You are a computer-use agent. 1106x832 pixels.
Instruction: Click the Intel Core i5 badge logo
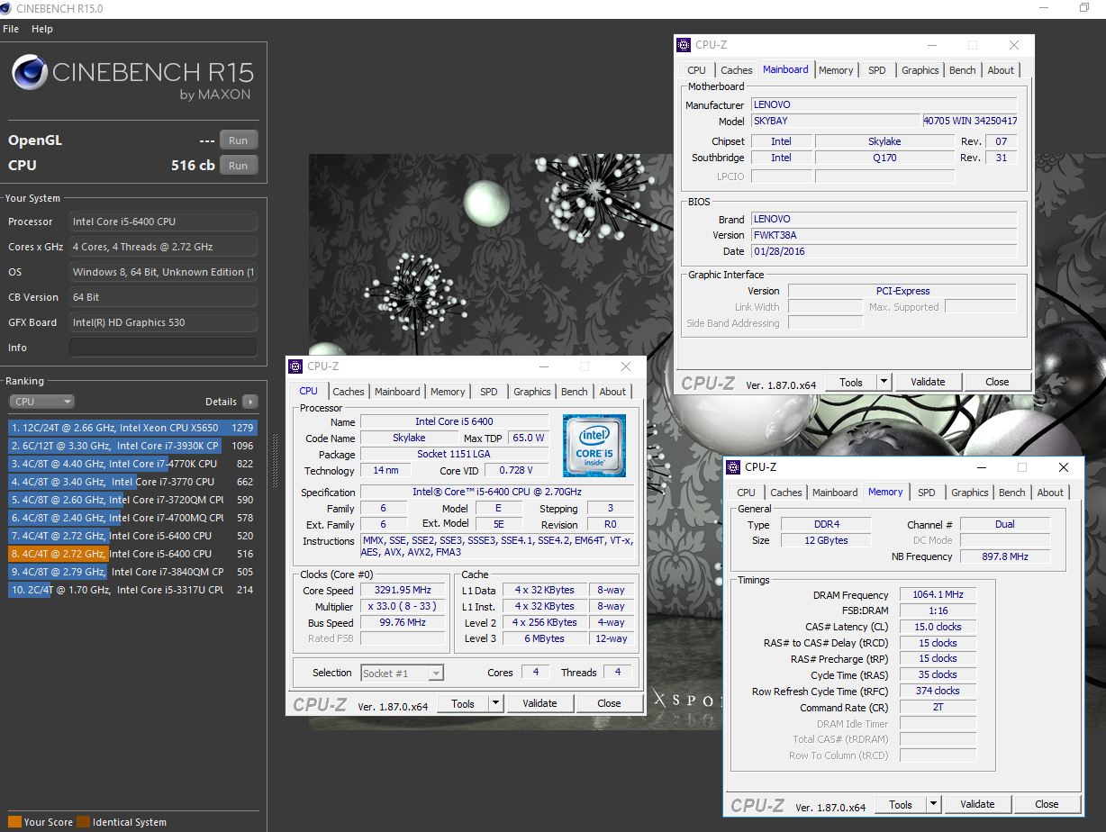(x=594, y=446)
